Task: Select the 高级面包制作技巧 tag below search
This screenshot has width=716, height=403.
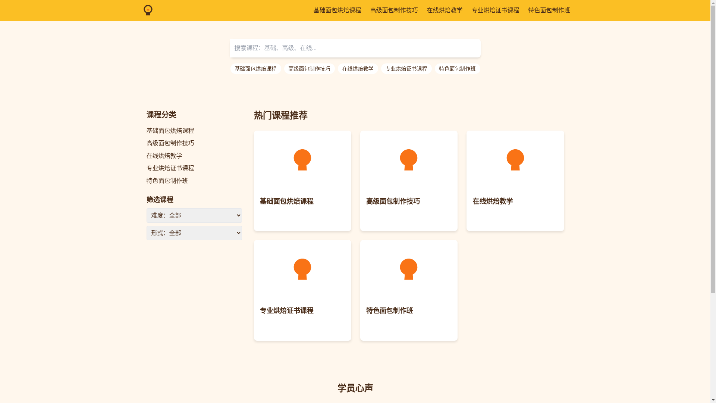Action: pyautogui.click(x=309, y=69)
